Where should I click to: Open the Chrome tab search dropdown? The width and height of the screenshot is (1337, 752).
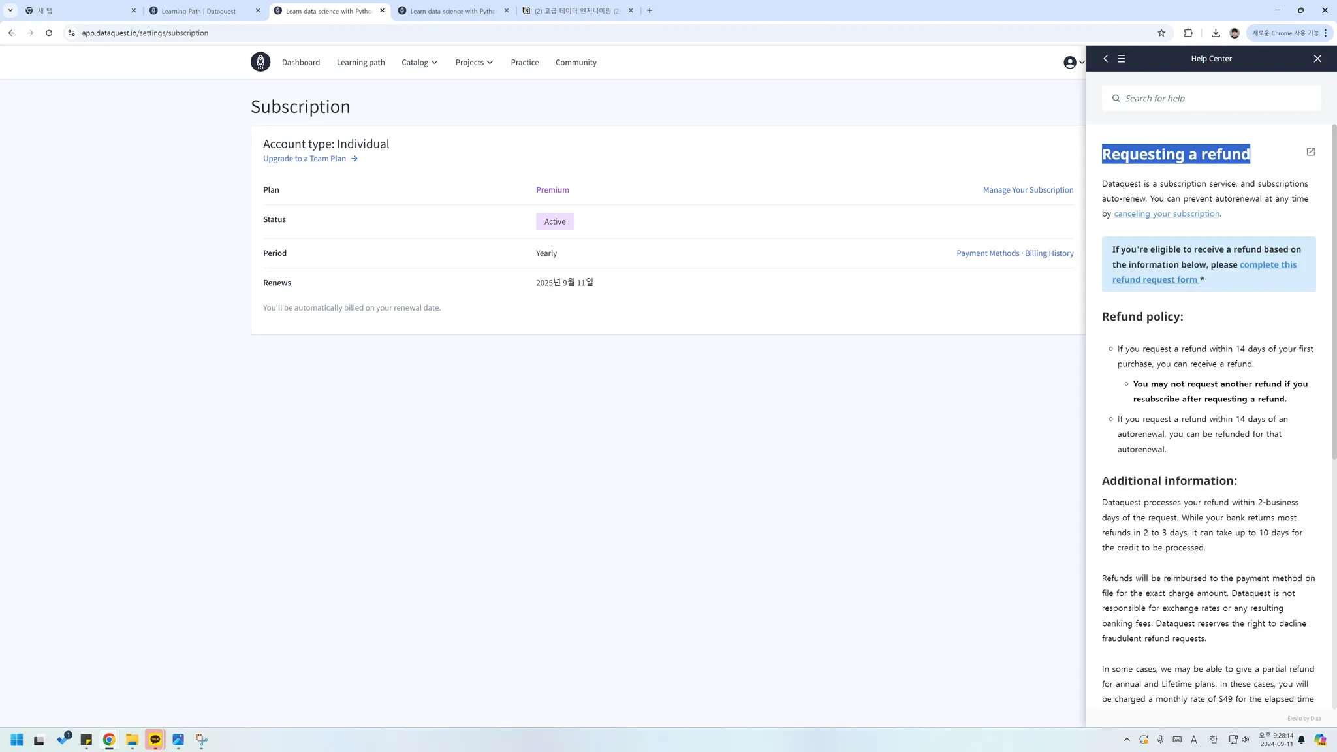(x=10, y=10)
